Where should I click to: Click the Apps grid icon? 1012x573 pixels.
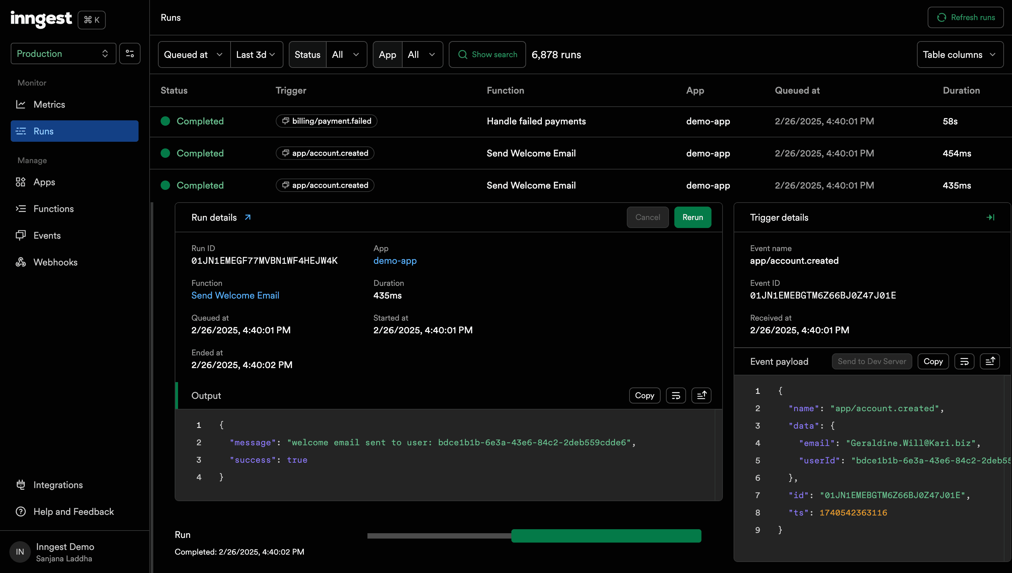point(20,182)
